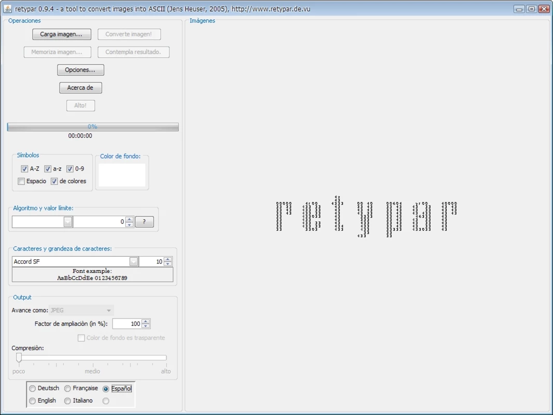Increase the threshold value with up arrow
Screen dimensions: 553x415
tap(130, 219)
